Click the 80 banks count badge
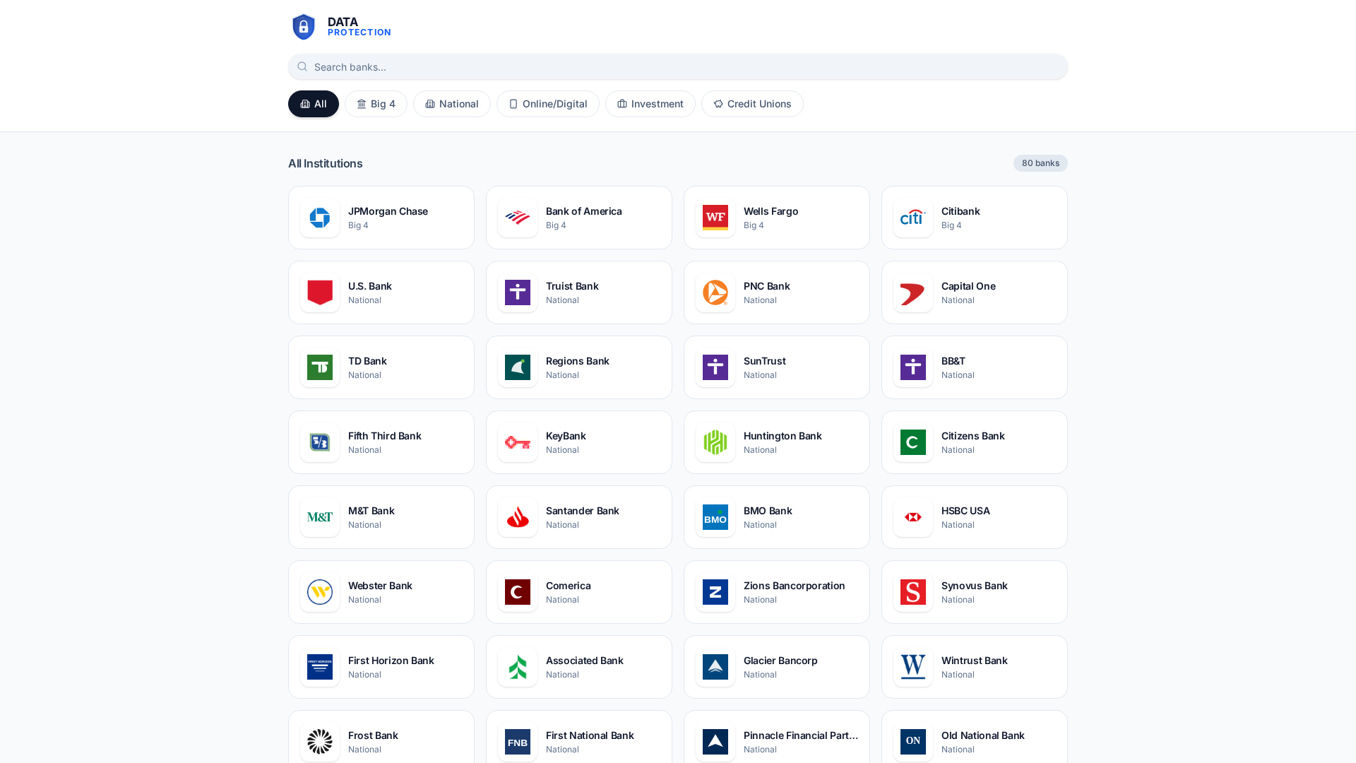This screenshot has height=763, width=1356. click(1040, 163)
